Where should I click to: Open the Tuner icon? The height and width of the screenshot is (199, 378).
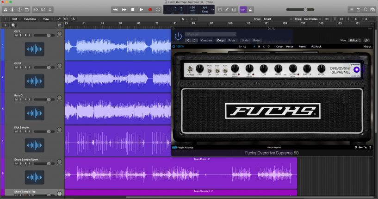pos(227,10)
